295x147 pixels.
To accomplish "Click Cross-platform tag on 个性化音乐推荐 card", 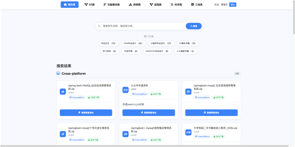I will tap(77, 140).
